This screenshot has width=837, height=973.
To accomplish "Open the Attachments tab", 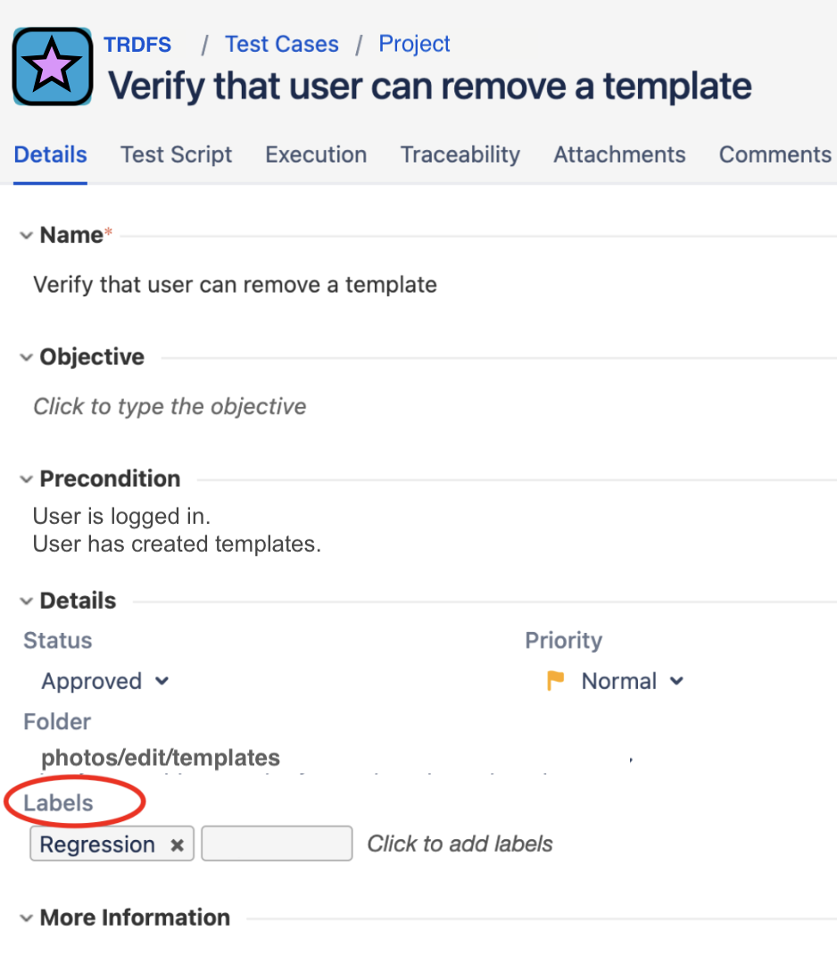I will pos(619,154).
